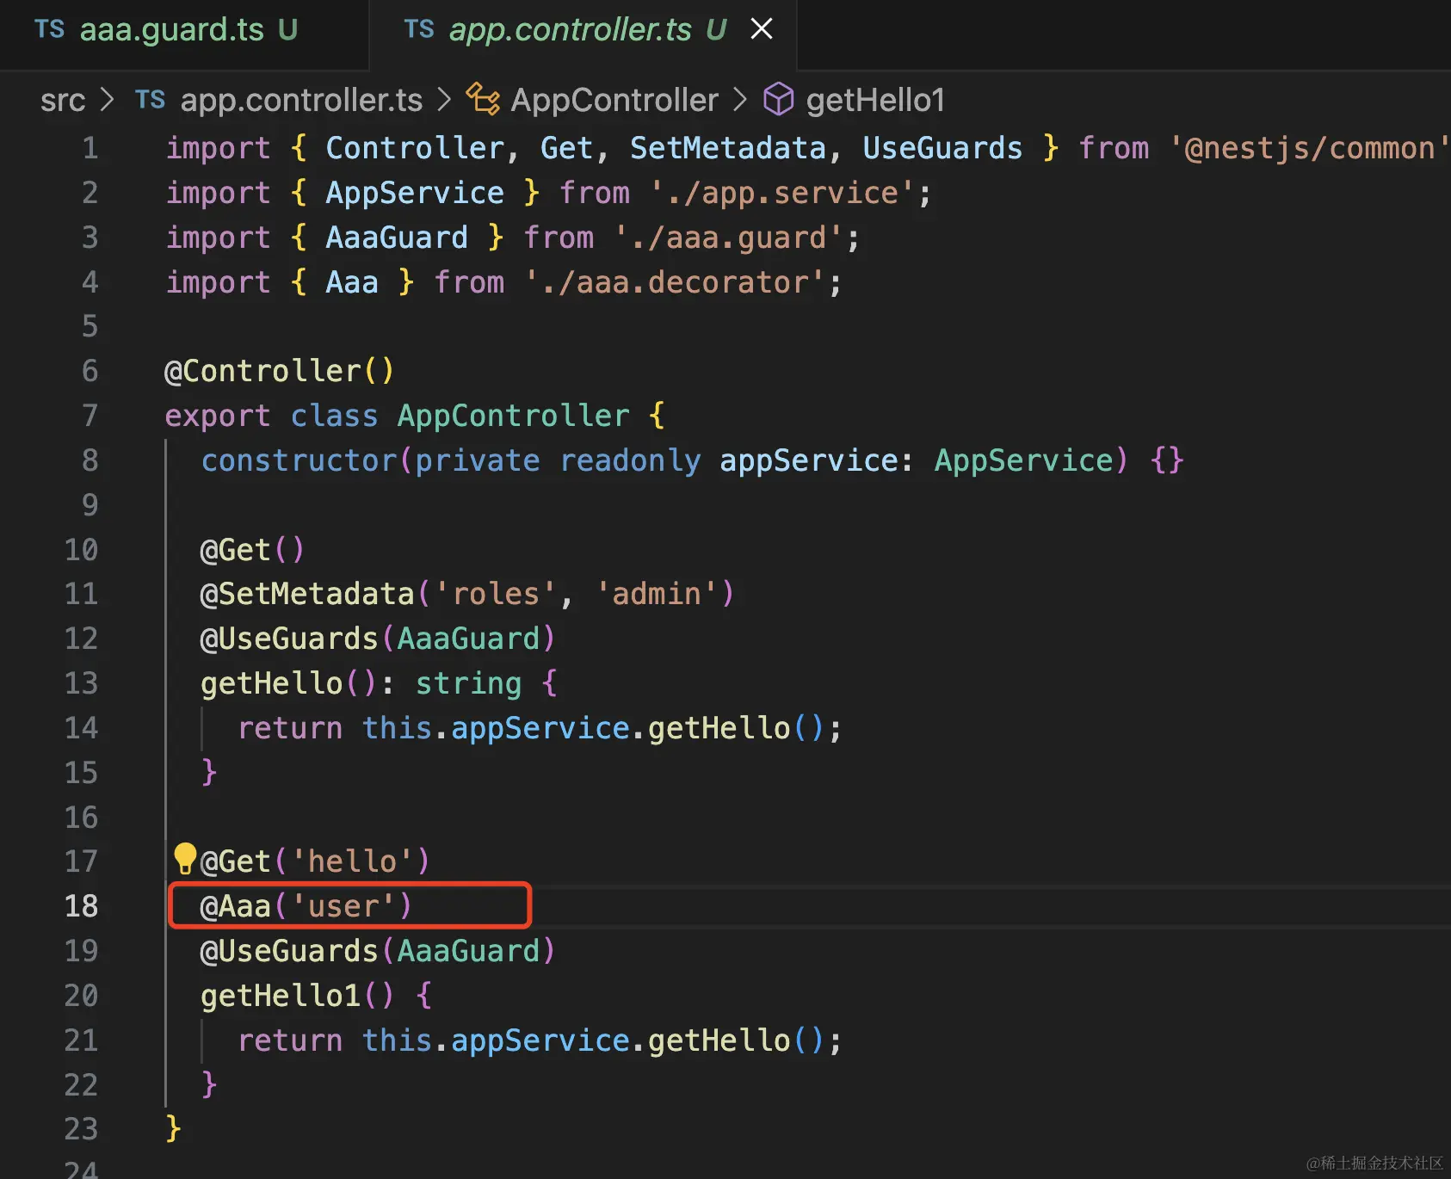The width and height of the screenshot is (1451, 1179).
Task: Click line number 12 in gutter
Action: pos(81,639)
